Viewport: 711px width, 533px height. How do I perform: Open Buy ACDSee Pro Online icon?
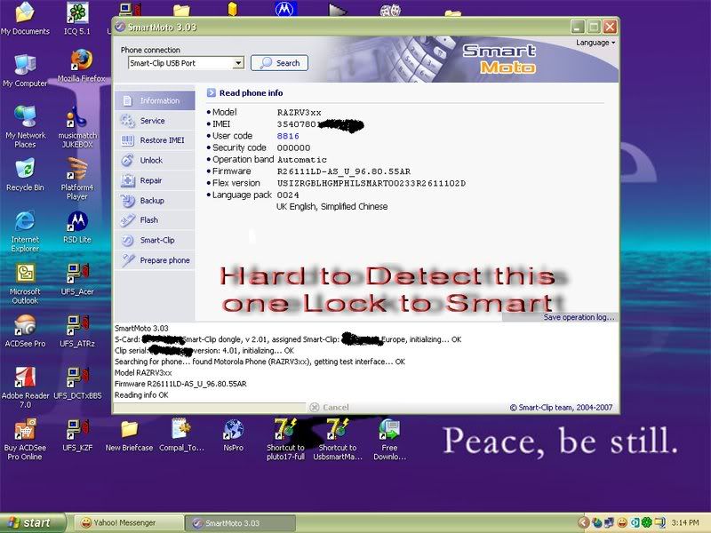pos(25,440)
